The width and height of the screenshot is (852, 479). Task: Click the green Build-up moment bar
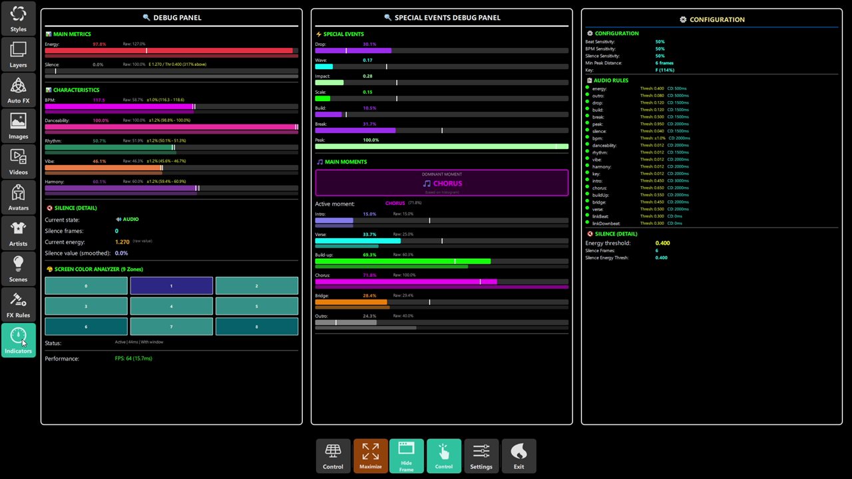pos(441,261)
